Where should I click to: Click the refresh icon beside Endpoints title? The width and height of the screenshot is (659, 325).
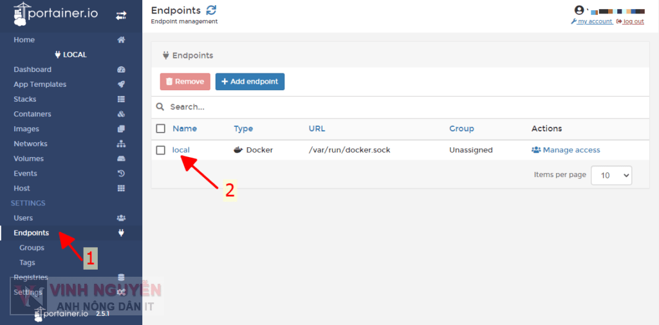[x=211, y=10]
